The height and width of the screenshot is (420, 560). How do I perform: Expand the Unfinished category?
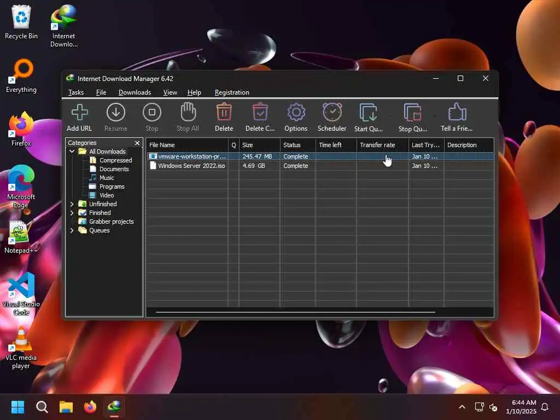coord(72,204)
